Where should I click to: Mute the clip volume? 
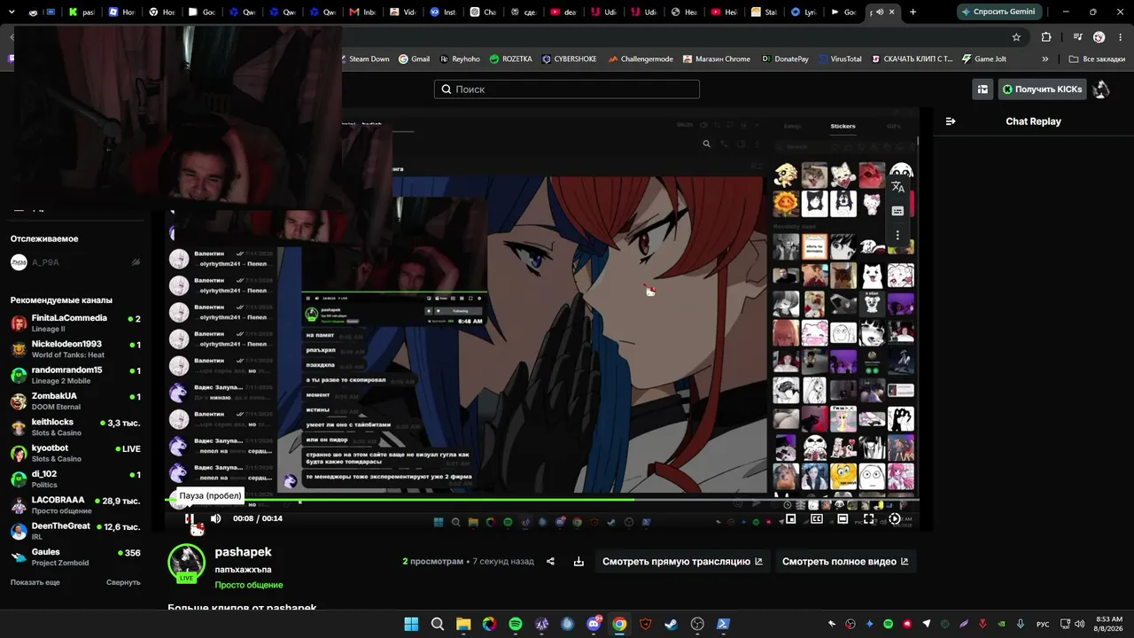pos(215,518)
